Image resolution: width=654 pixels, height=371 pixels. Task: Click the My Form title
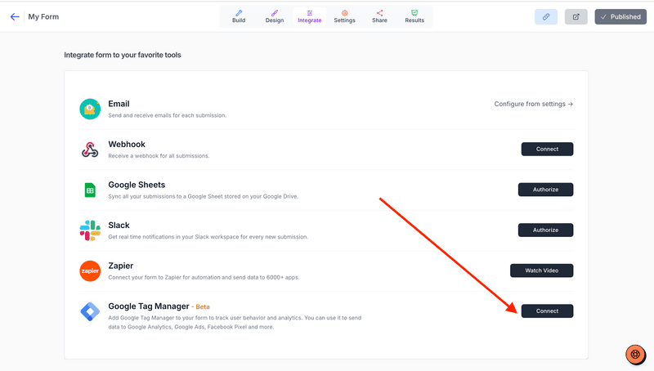[43, 16]
